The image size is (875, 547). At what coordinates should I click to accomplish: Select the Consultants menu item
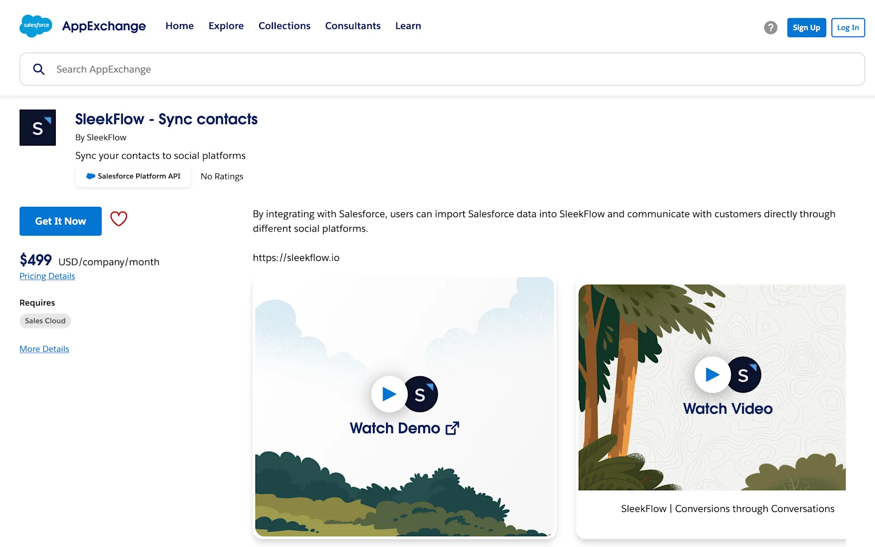[353, 26]
